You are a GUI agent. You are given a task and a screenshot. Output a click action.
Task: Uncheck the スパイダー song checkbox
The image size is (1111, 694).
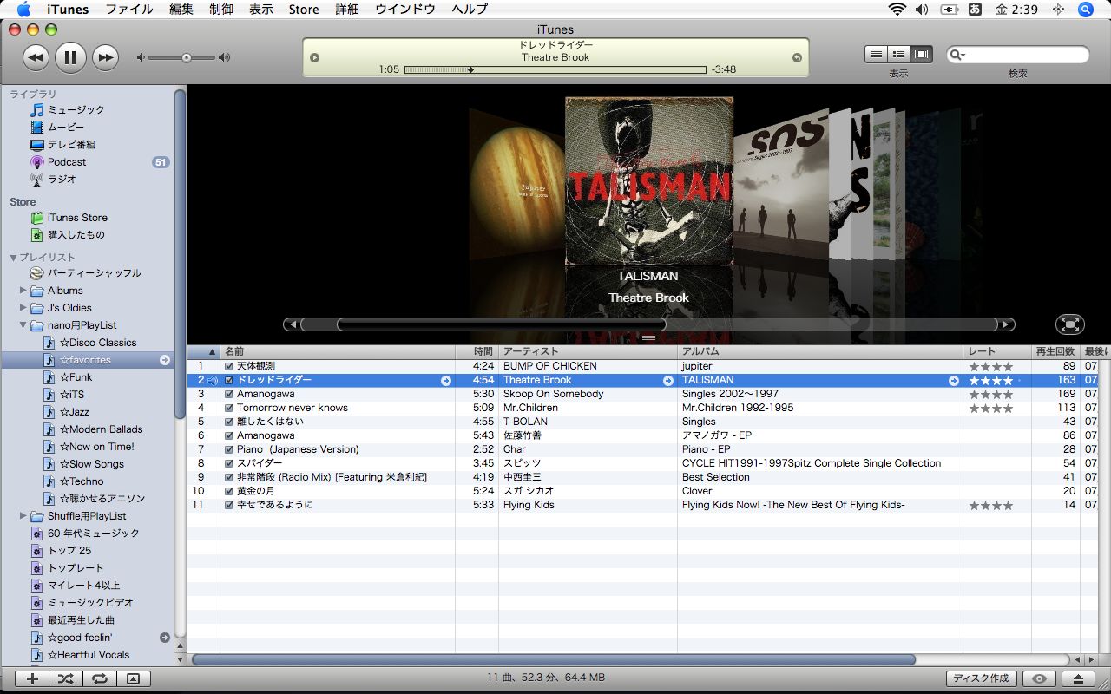pyautogui.click(x=229, y=463)
